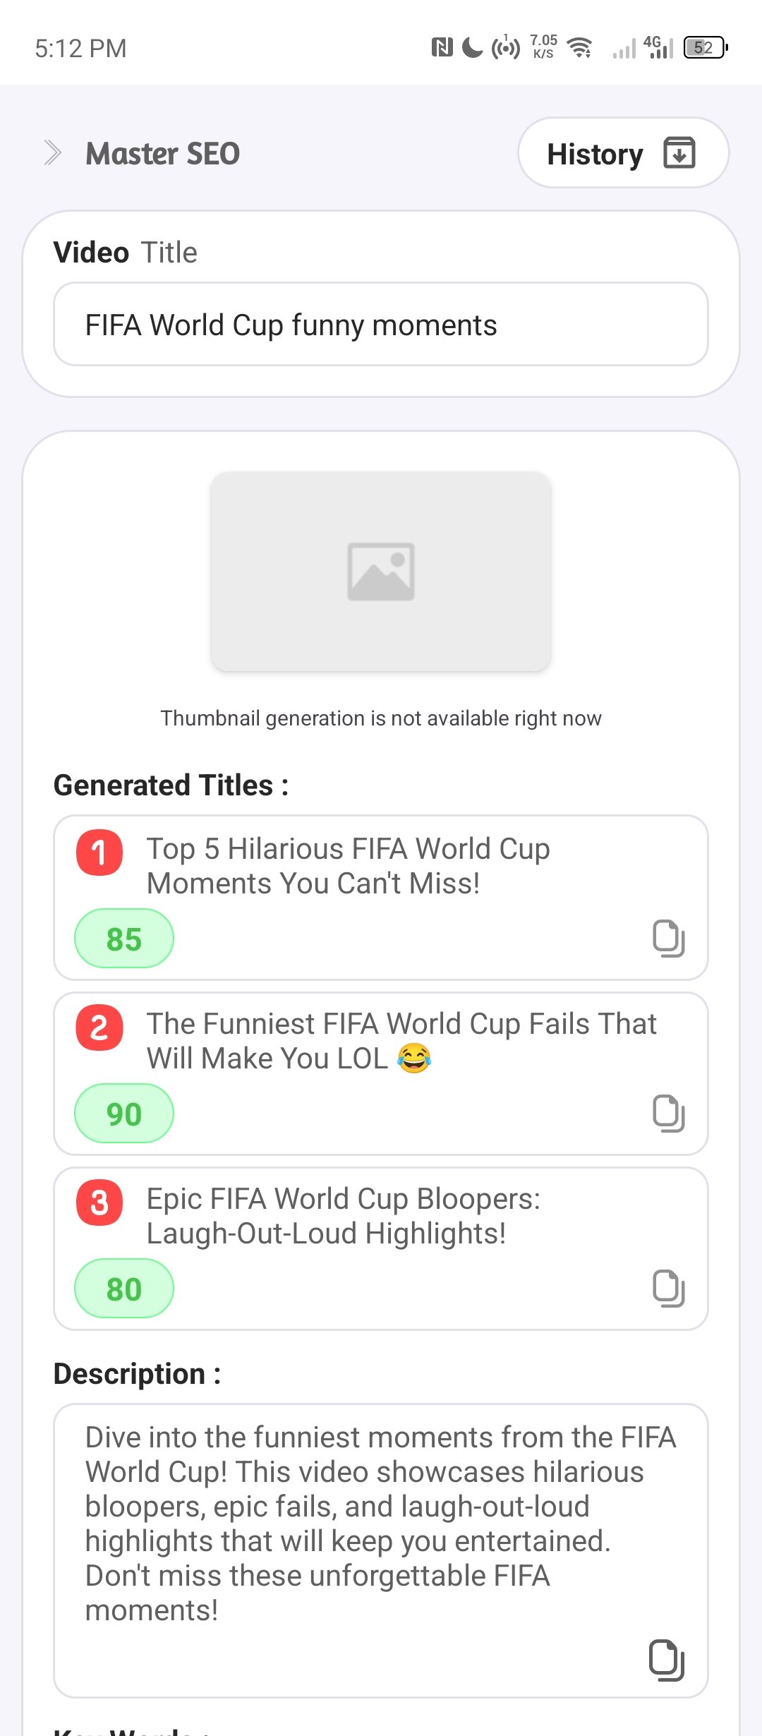Screen dimensions: 762x1736
Task: Tap the red number 3 badge
Action: [99, 1202]
